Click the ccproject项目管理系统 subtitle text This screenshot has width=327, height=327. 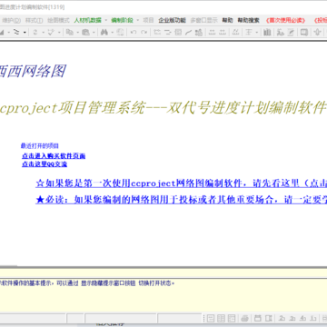coord(163,107)
